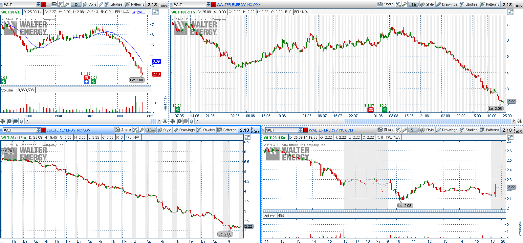
Task: Expand symbol dropdown arrow in 15m chart
Action: click(x=38, y=130)
